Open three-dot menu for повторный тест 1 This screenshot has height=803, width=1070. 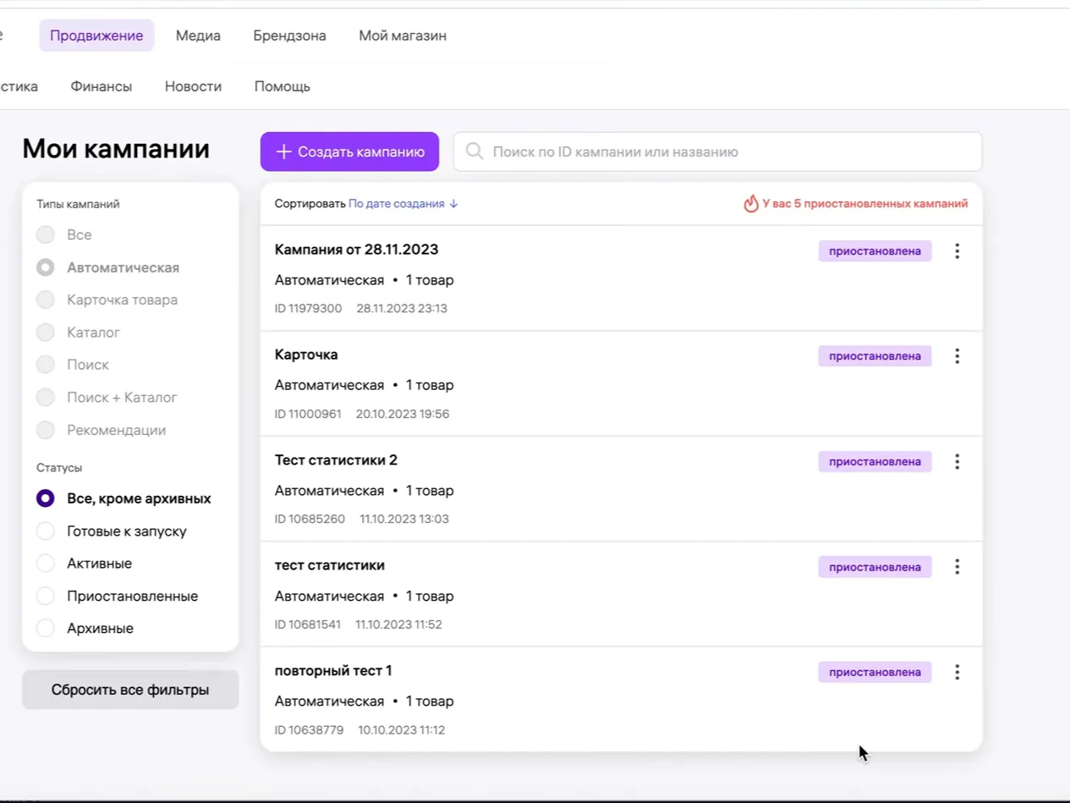[957, 672]
